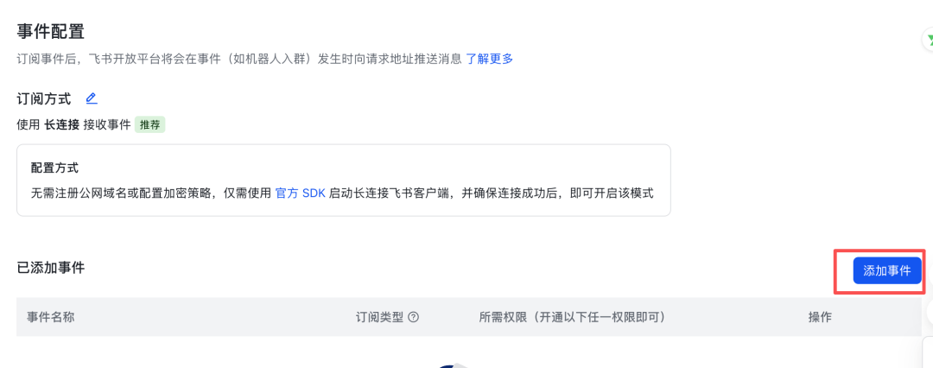Image resolution: width=933 pixels, height=368 pixels.
Task: Open the 官方 SDK link
Action: [301, 194]
